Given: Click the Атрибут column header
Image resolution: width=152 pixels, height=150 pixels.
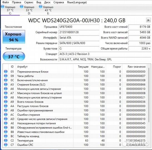Looking at the screenshot, I should point(44,67).
